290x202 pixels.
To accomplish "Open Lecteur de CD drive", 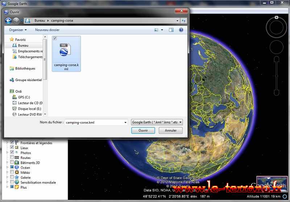I will click(x=28, y=103).
